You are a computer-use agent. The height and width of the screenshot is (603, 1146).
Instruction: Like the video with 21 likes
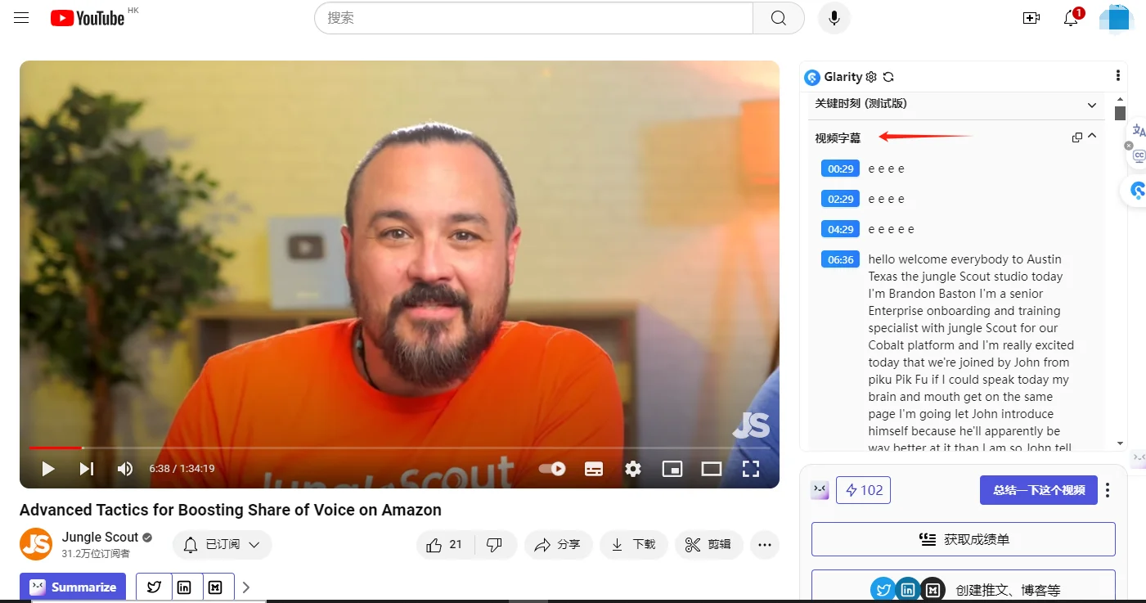(445, 544)
